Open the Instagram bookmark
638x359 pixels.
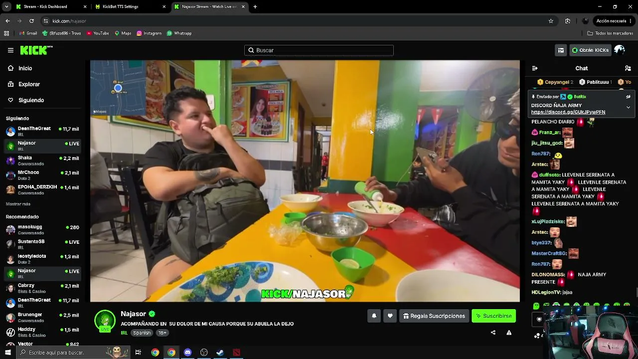coord(149,33)
